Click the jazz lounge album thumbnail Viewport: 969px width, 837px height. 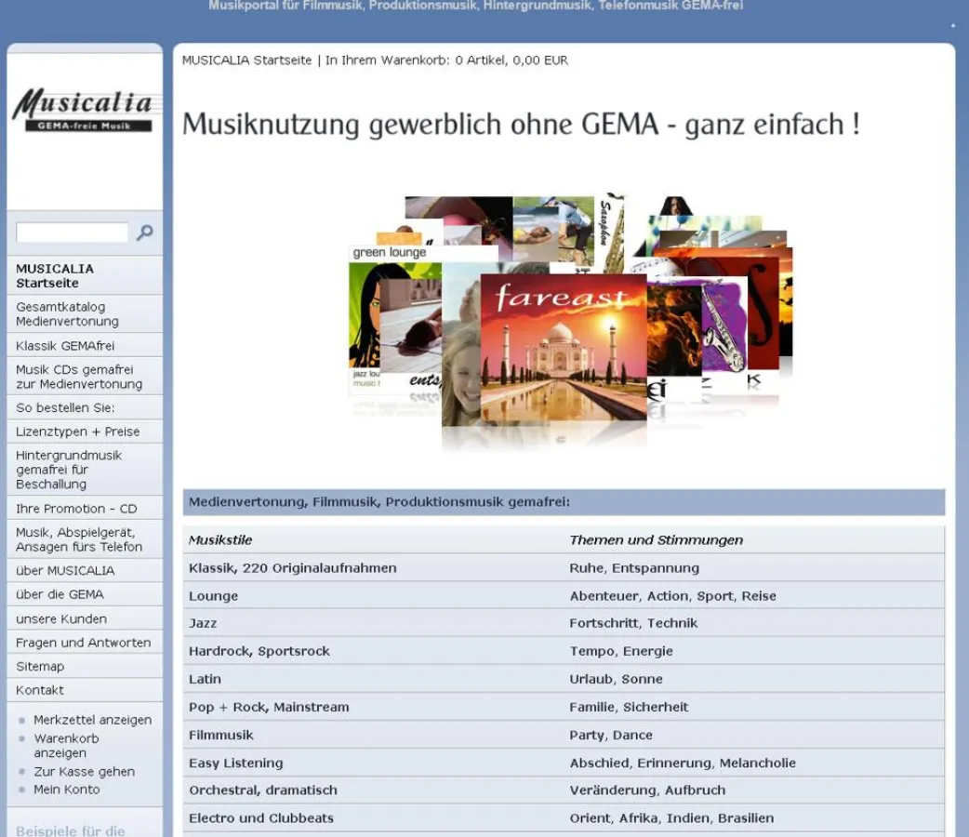(x=367, y=377)
